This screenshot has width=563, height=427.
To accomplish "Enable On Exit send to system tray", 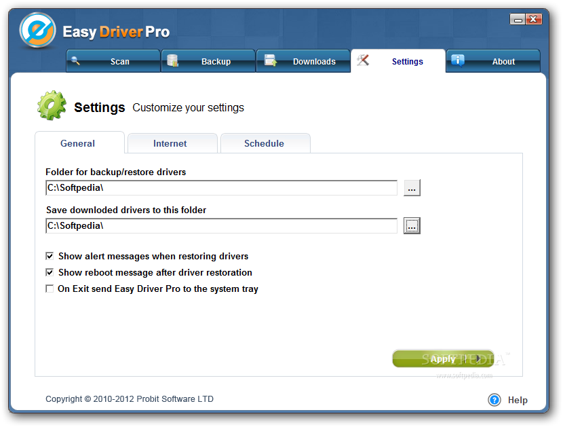I will click(x=50, y=289).
